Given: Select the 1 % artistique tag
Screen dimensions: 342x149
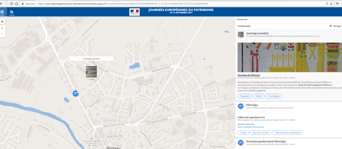Looking at the screenshot, I should coord(274,96).
